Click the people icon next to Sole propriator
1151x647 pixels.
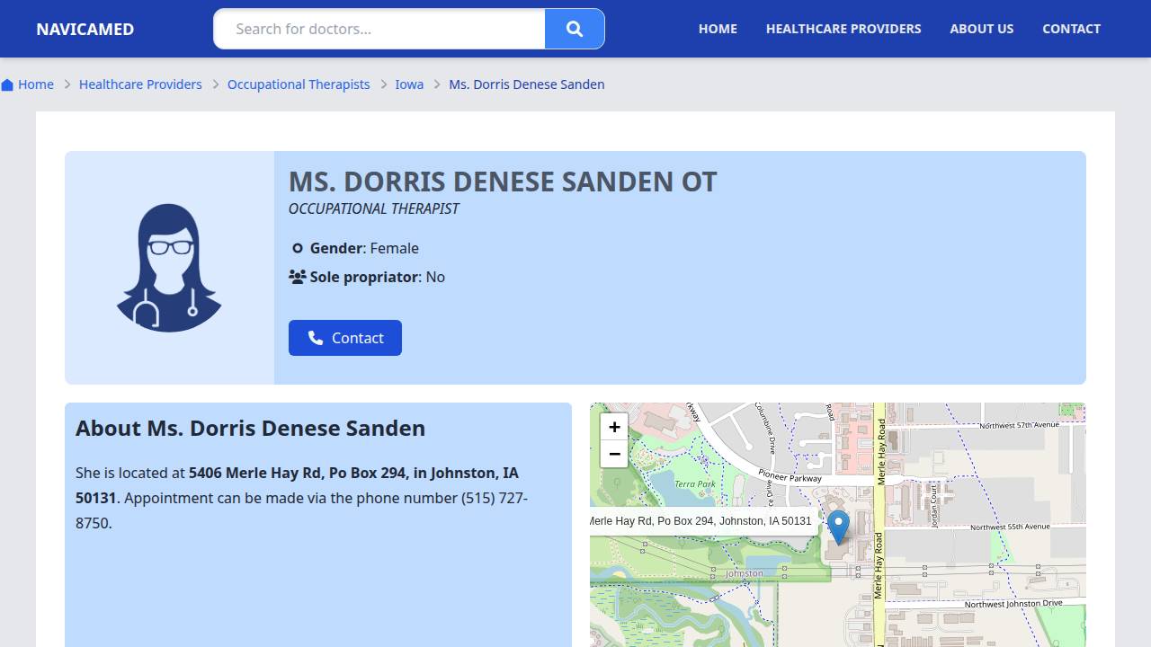click(x=298, y=277)
